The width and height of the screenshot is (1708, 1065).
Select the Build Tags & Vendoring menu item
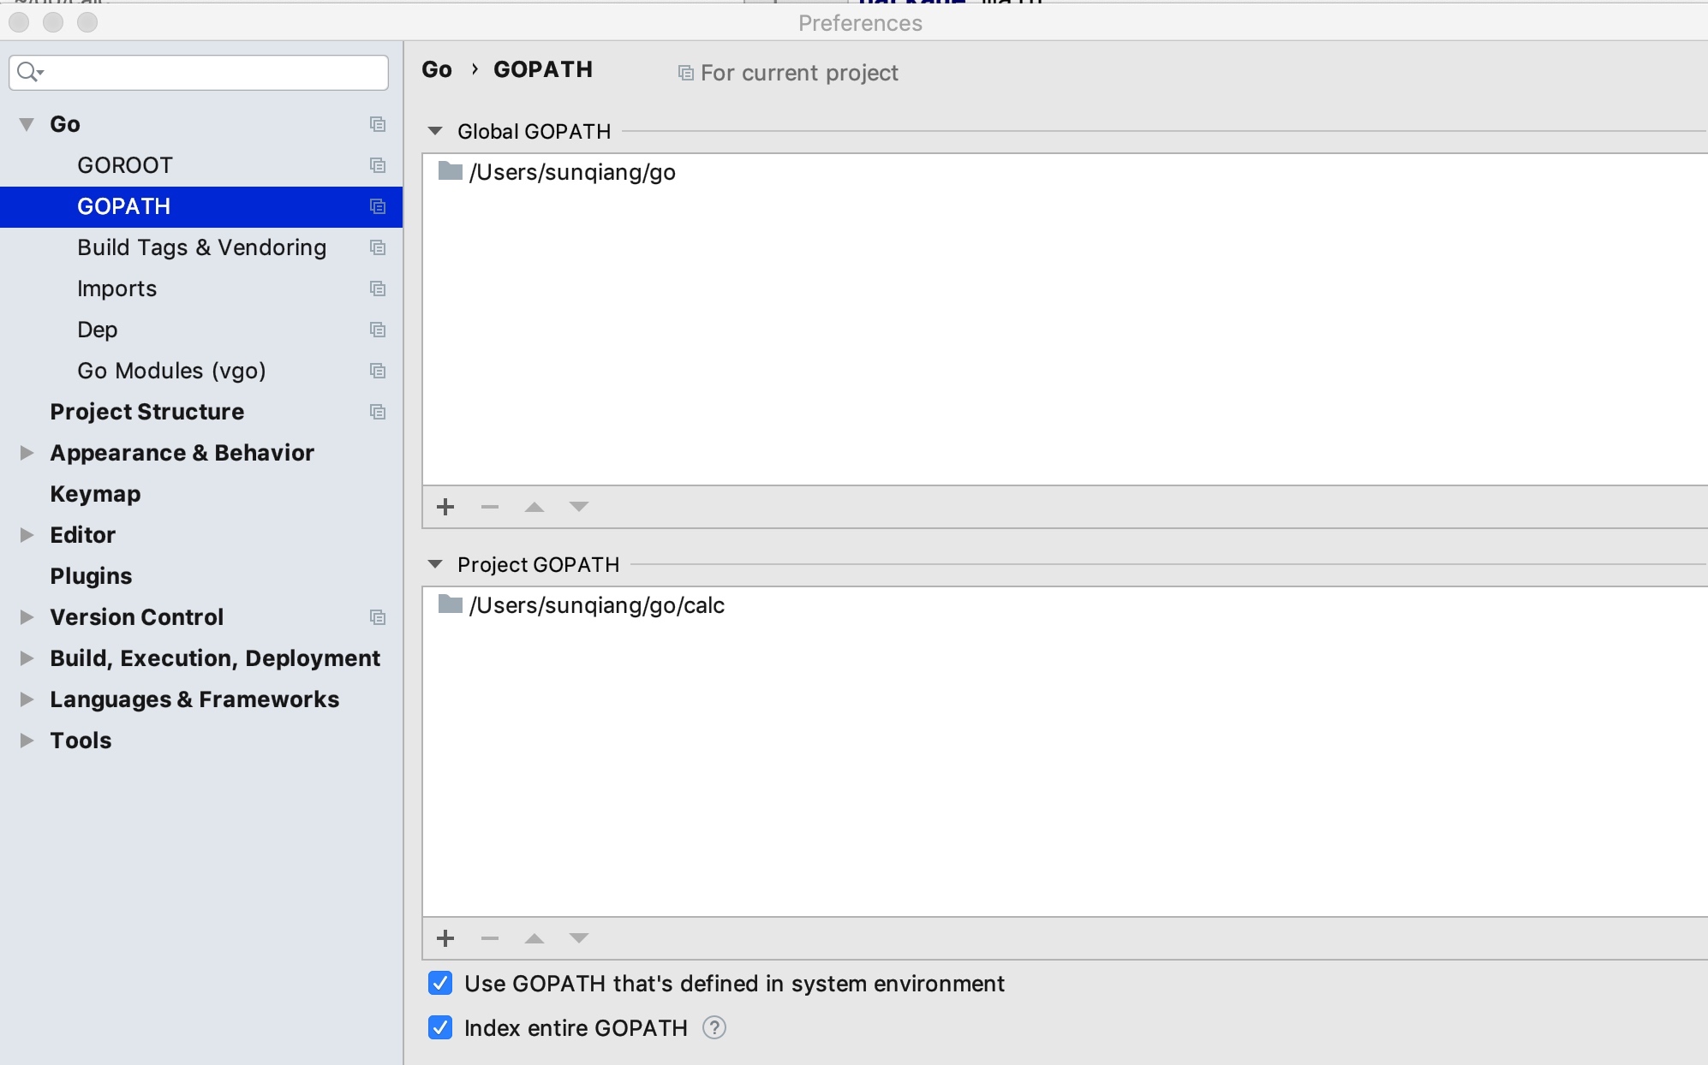[x=200, y=247]
